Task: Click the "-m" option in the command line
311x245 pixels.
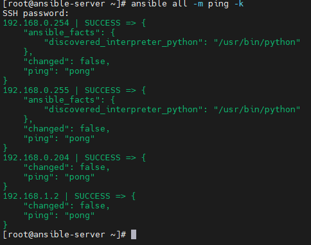Action: [x=198, y=4]
